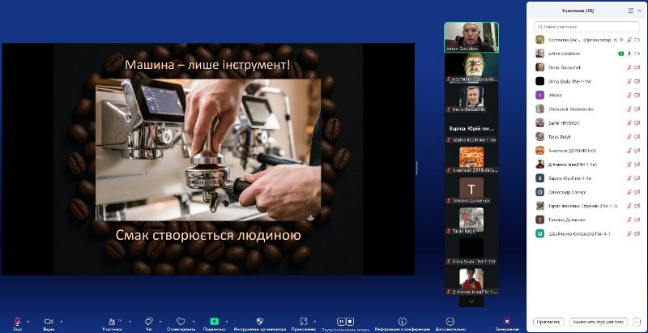The height and width of the screenshot is (333, 648).
Task: Click the shared slide with coffee machine
Action: (208, 159)
